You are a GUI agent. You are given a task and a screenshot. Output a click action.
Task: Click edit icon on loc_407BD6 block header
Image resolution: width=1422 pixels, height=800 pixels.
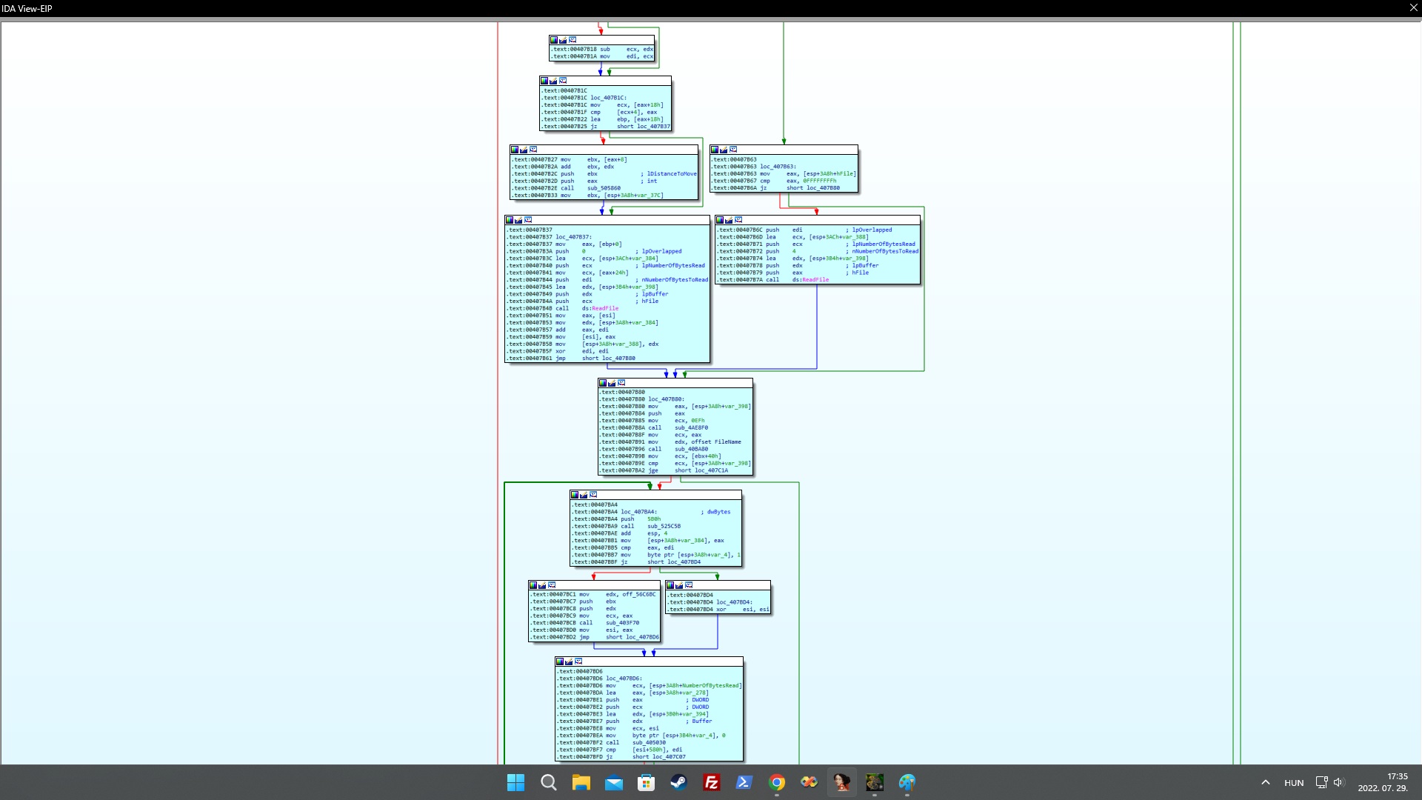pyautogui.click(x=569, y=661)
